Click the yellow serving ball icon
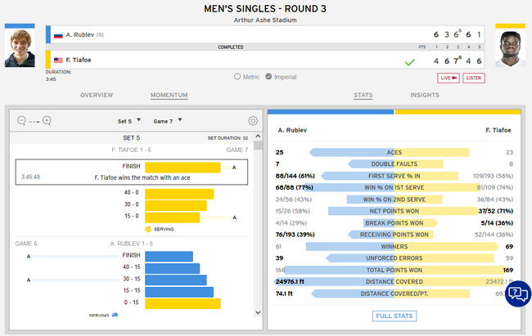 (148, 230)
